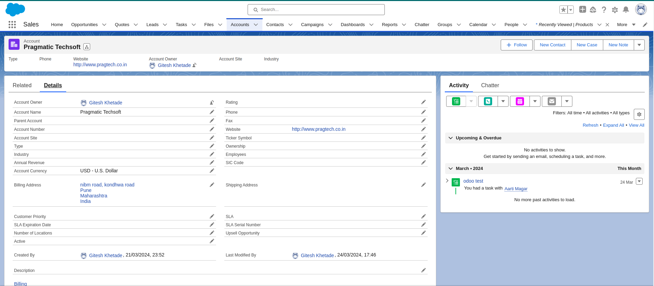Go to the Home nav item
The width and height of the screenshot is (654, 286).
[57, 25]
